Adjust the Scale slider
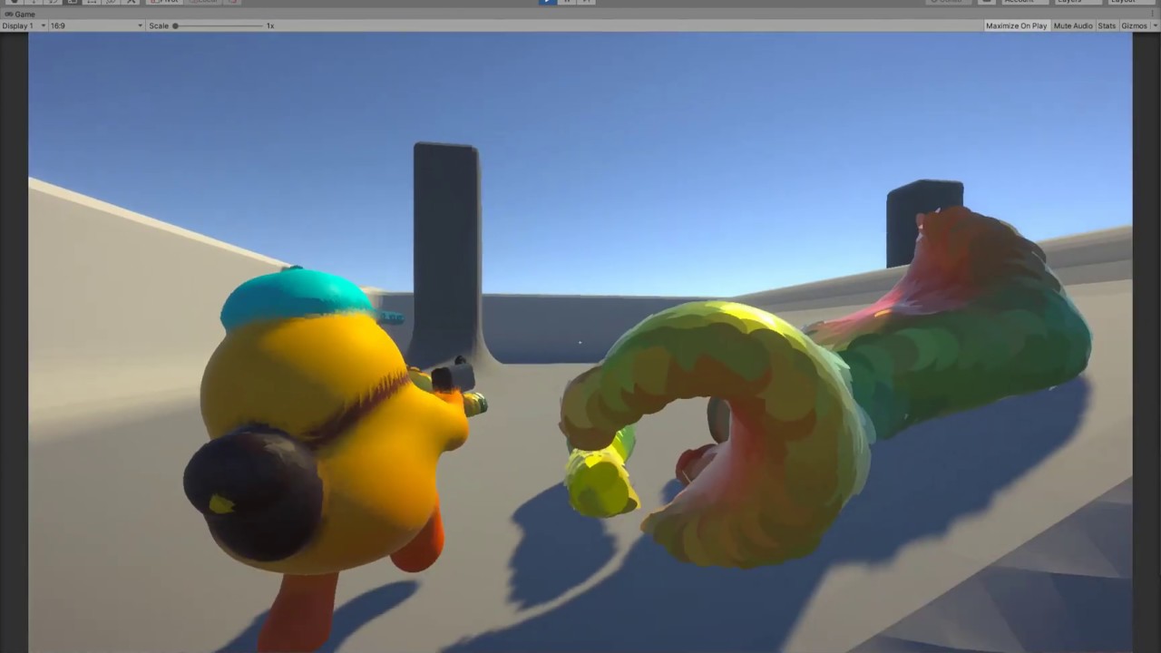The image size is (1161, 653). point(218,25)
